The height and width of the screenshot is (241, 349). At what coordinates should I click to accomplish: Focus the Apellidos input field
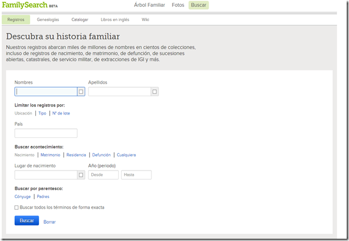click(119, 92)
